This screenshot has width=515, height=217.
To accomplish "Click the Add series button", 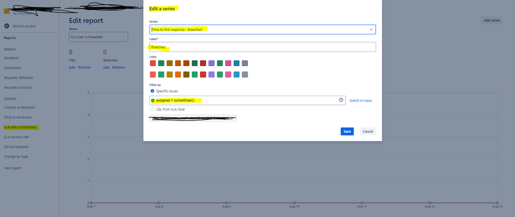I will coord(492,21).
